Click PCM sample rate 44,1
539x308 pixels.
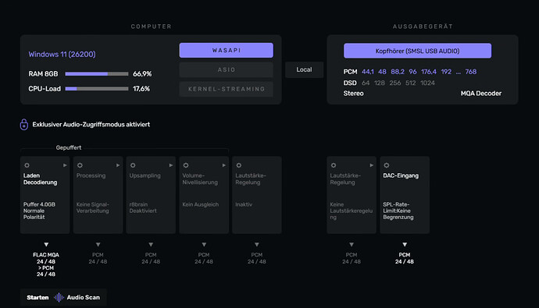click(367, 72)
